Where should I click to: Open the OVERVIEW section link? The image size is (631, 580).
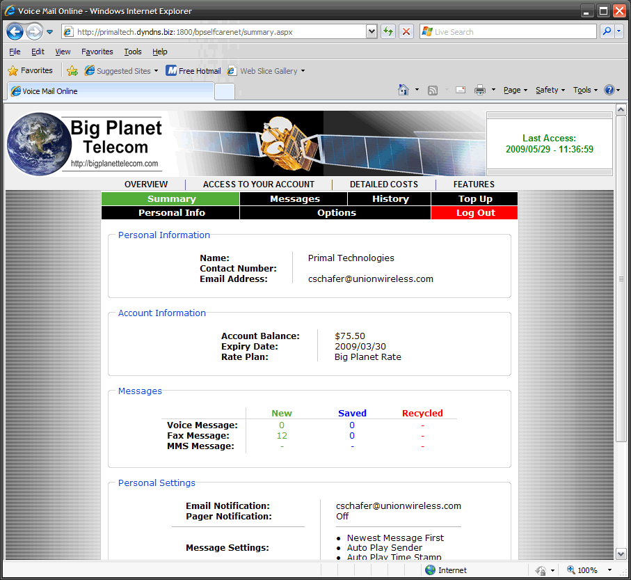pyautogui.click(x=146, y=185)
